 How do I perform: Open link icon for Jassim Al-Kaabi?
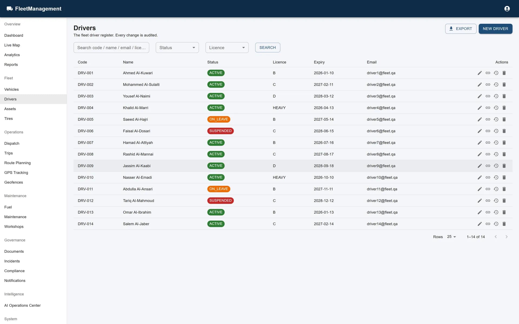click(488, 166)
